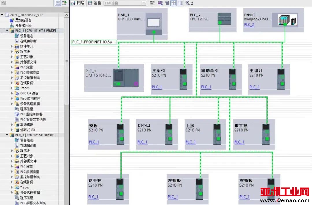This screenshot has height=205, width=312.
Task: Follow the PLC_1 link under 右插板
Action: coord(245,197)
